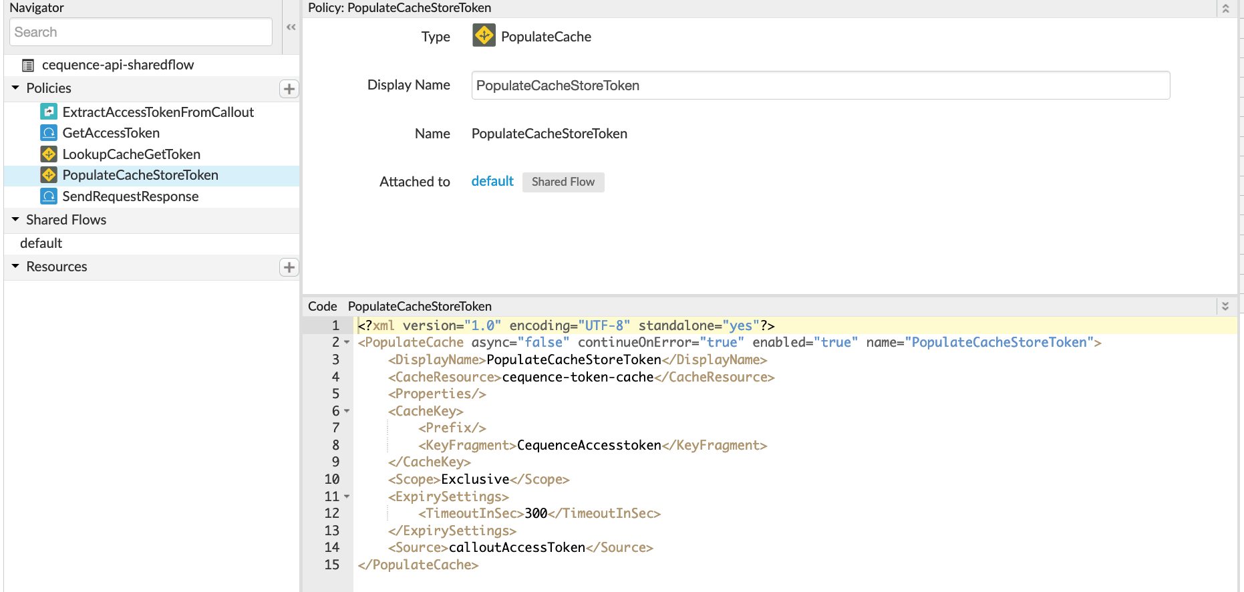This screenshot has width=1244, height=592.
Task: Click the ExtractAccessTokenFromCallout policy icon
Action: click(49, 112)
